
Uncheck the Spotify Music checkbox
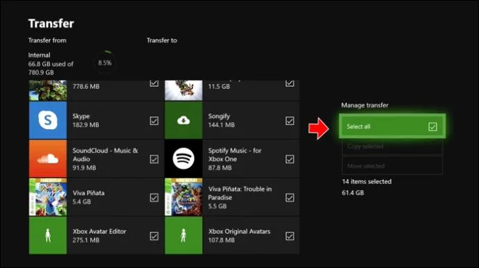[x=289, y=159]
